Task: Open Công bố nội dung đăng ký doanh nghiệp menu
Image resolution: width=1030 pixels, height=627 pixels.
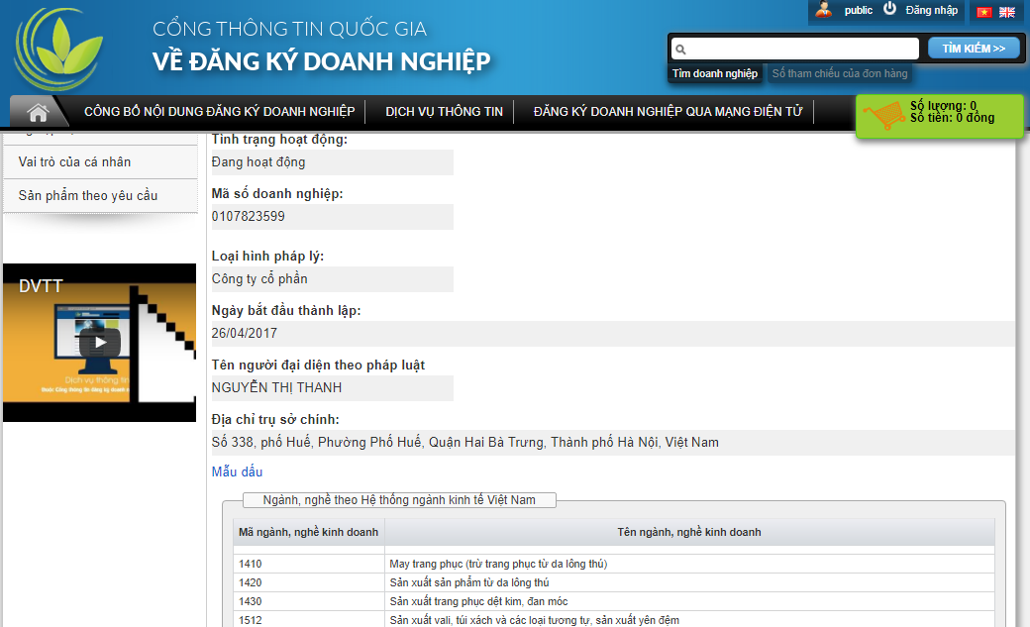Action: (x=219, y=111)
